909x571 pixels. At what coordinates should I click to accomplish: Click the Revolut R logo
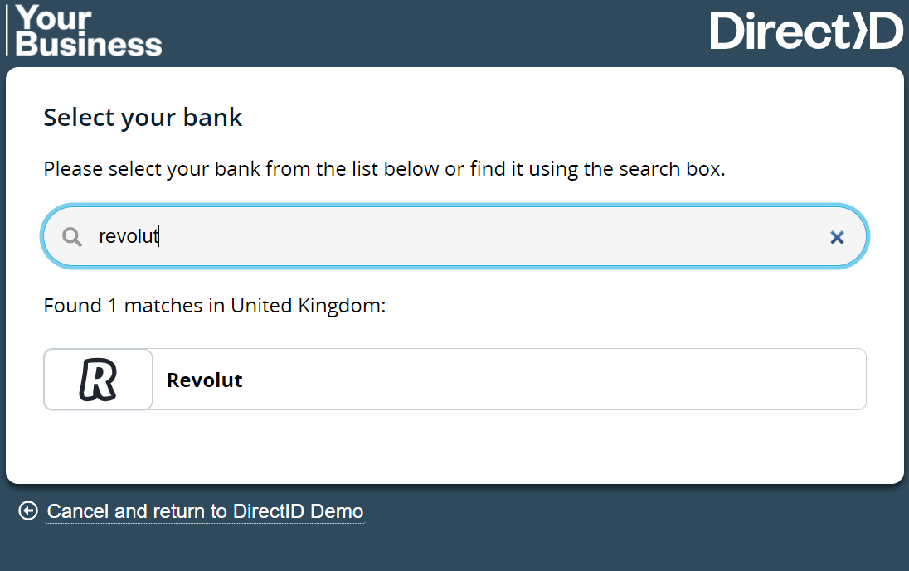(98, 380)
